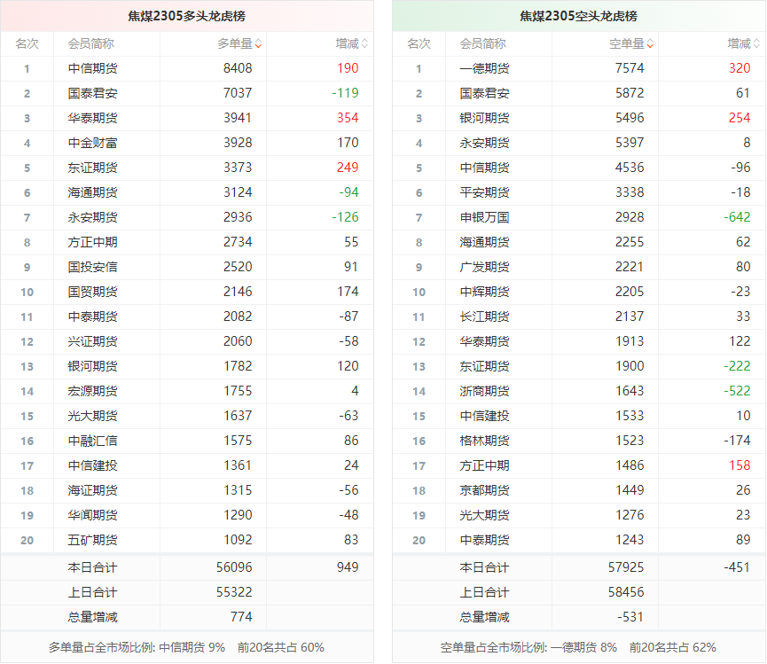Select 申银万国 row in short table

(x=484, y=217)
